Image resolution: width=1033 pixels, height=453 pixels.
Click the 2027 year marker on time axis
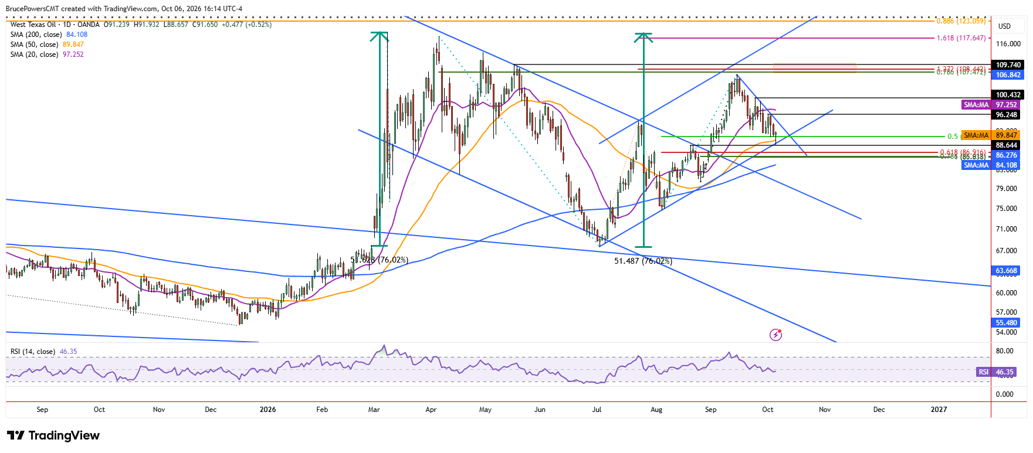pyautogui.click(x=939, y=410)
